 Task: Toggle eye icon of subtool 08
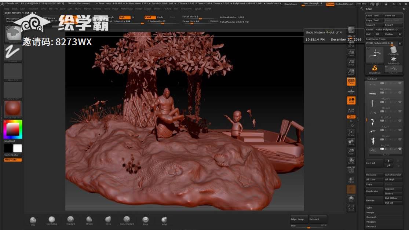(x=399, y=92)
